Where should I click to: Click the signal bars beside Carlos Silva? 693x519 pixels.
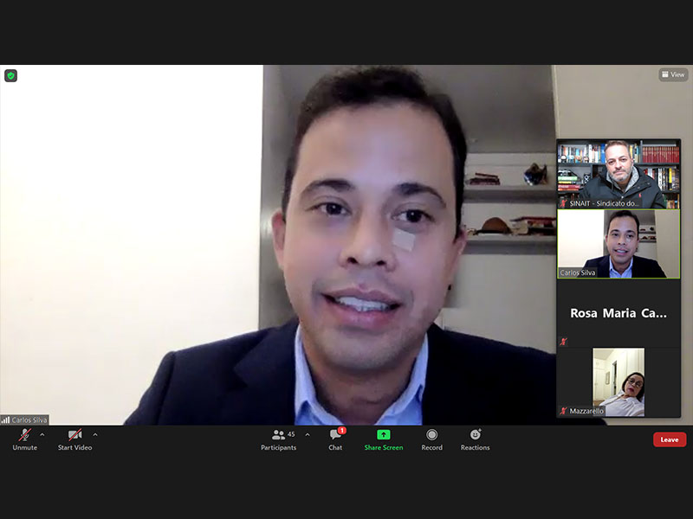click(x=5, y=420)
